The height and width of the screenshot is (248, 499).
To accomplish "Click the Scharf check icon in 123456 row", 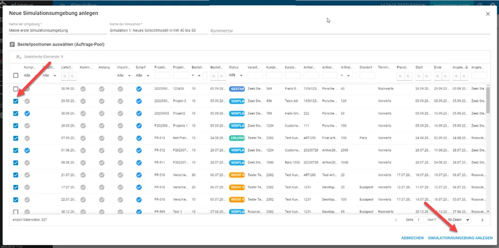I will coord(139,89).
